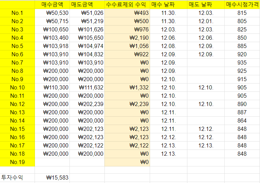The height and width of the screenshot is (183, 260).
Task: Click the 825 buy price cell
Action: click(x=242, y=29)
